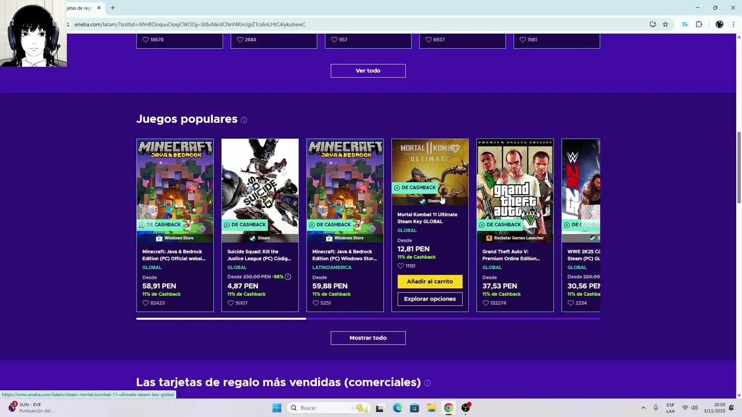Click heart icon showing 132274 likes
742x417 pixels.
[x=486, y=303]
